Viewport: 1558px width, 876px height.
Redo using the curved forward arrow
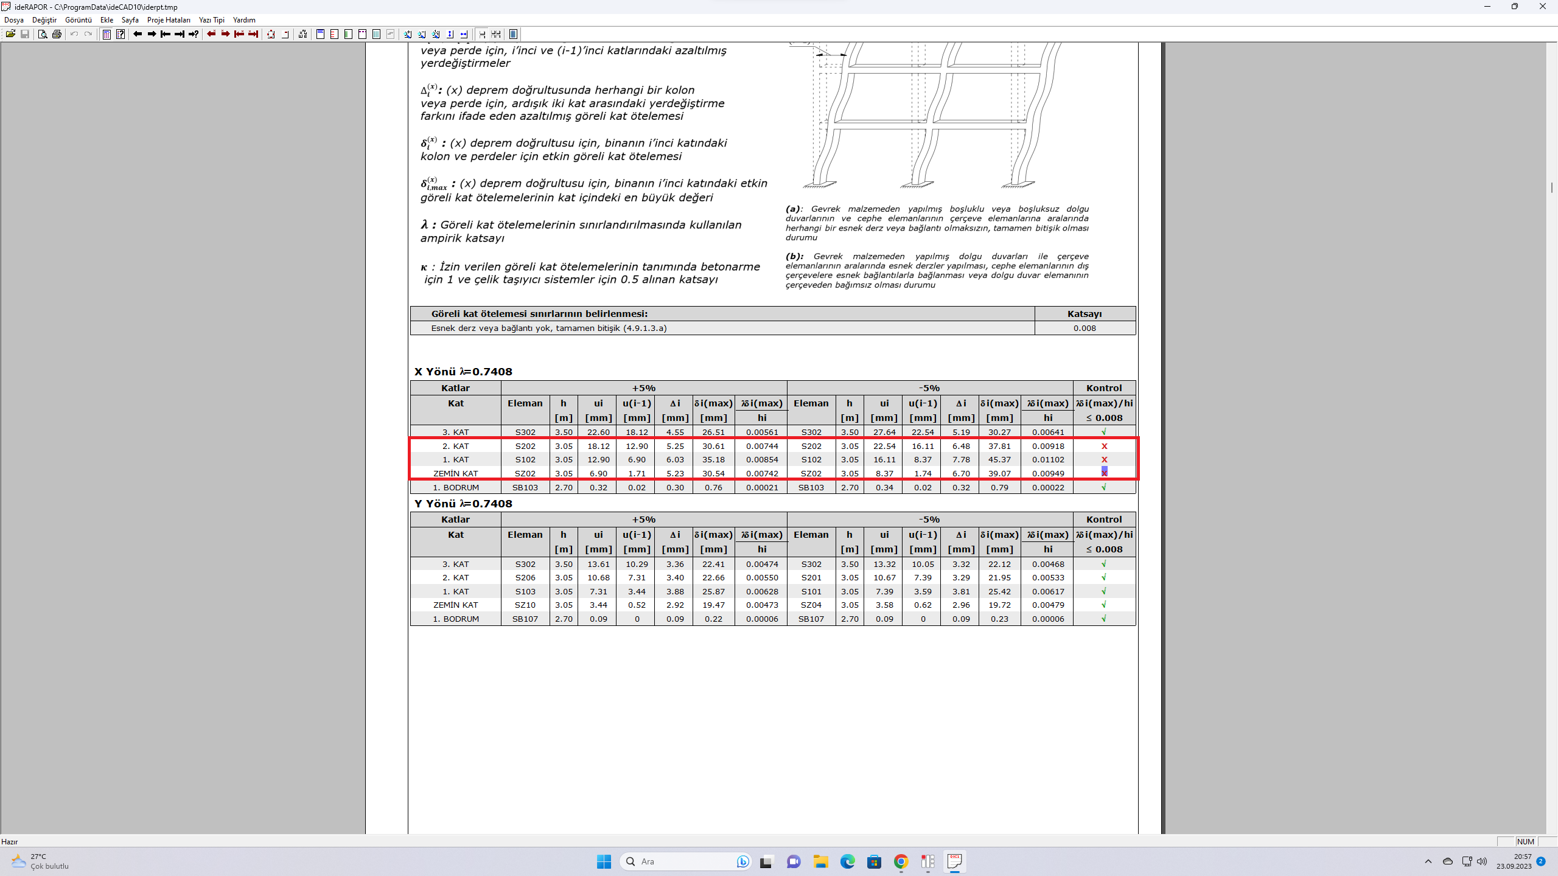88,34
